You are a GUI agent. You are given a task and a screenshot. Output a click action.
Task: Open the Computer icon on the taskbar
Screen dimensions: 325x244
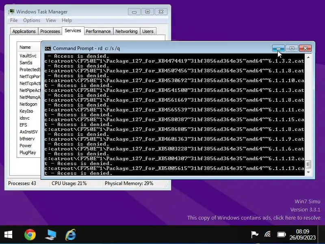tap(50, 235)
